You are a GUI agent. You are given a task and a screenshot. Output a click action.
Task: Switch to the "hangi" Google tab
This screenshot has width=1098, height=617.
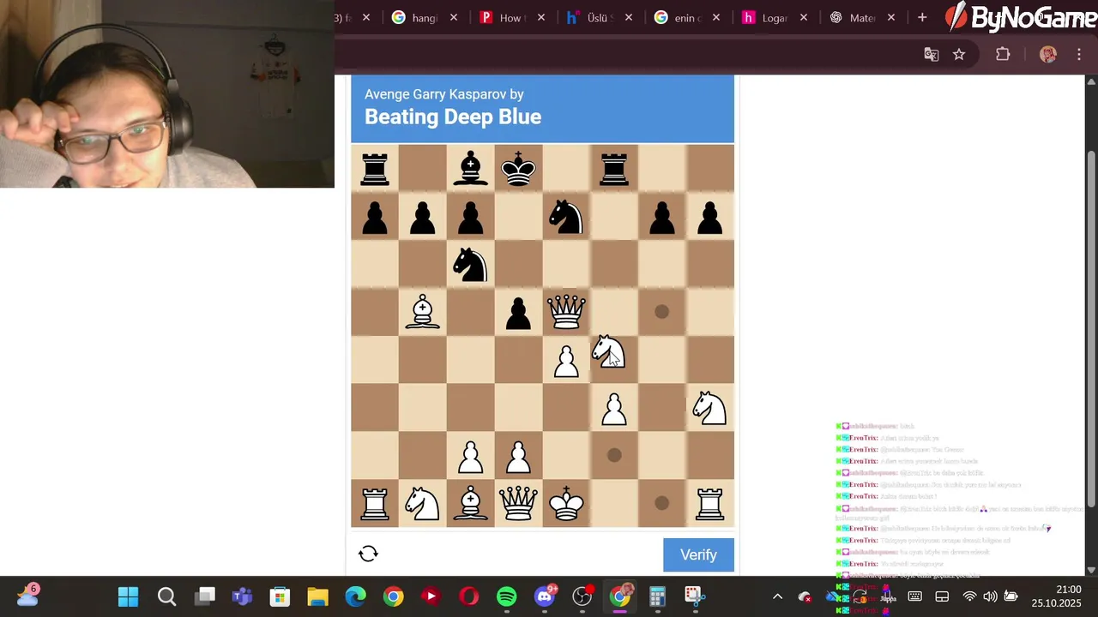click(x=425, y=17)
